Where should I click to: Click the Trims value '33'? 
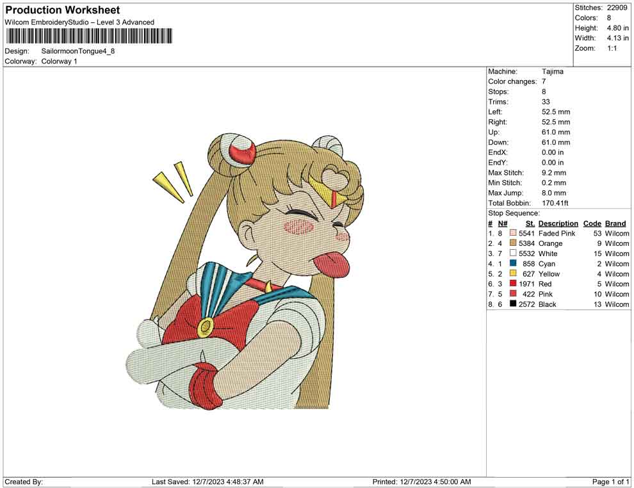pos(546,102)
